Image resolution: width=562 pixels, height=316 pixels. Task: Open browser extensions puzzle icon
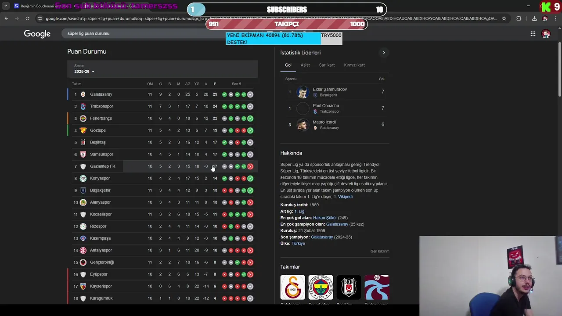pos(519,18)
